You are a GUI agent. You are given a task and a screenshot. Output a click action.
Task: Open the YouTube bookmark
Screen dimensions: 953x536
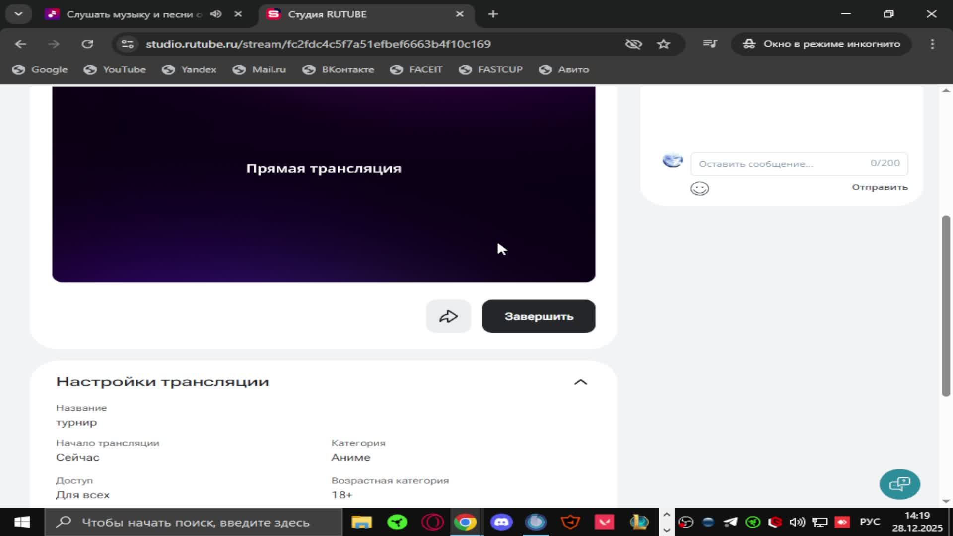coord(115,69)
